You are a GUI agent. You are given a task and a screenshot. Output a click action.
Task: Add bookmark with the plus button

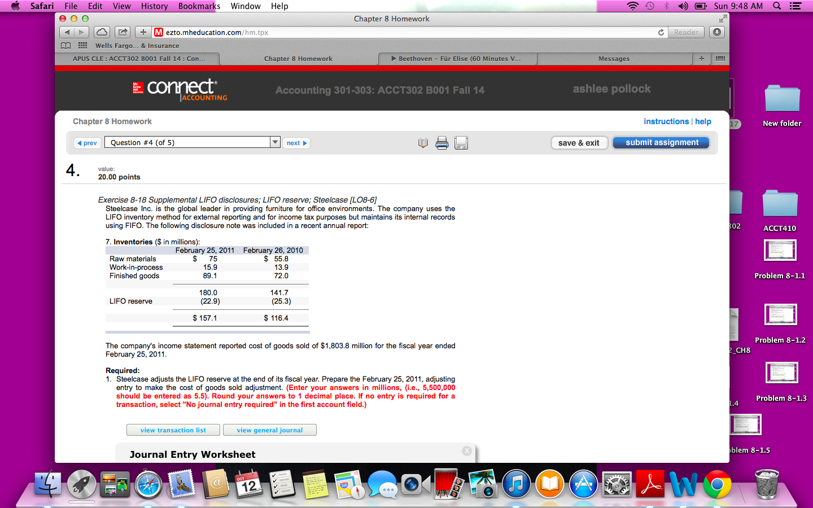pyautogui.click(x=143, y=32)
